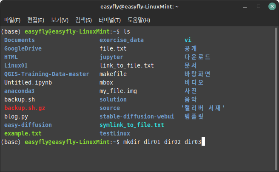Click the 사진 directory name

point(191,91)
